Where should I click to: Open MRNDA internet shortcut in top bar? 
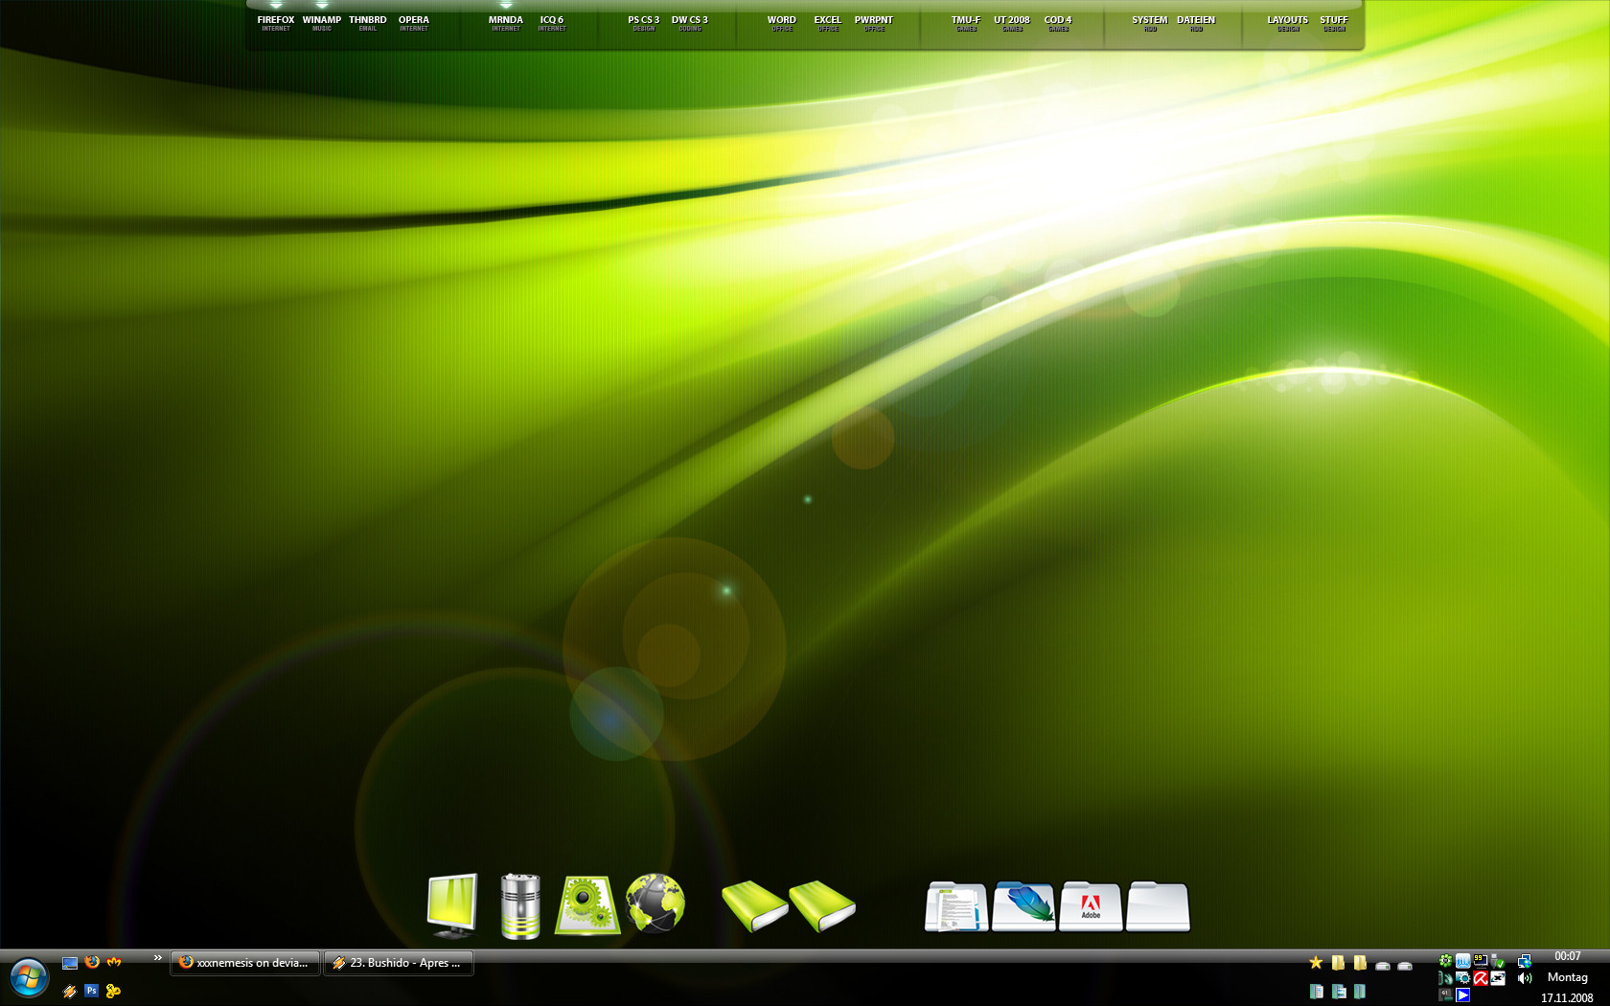click(506, 23)
